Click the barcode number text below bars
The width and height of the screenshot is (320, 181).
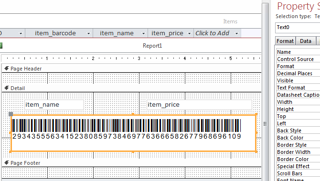tap(127, 136)
